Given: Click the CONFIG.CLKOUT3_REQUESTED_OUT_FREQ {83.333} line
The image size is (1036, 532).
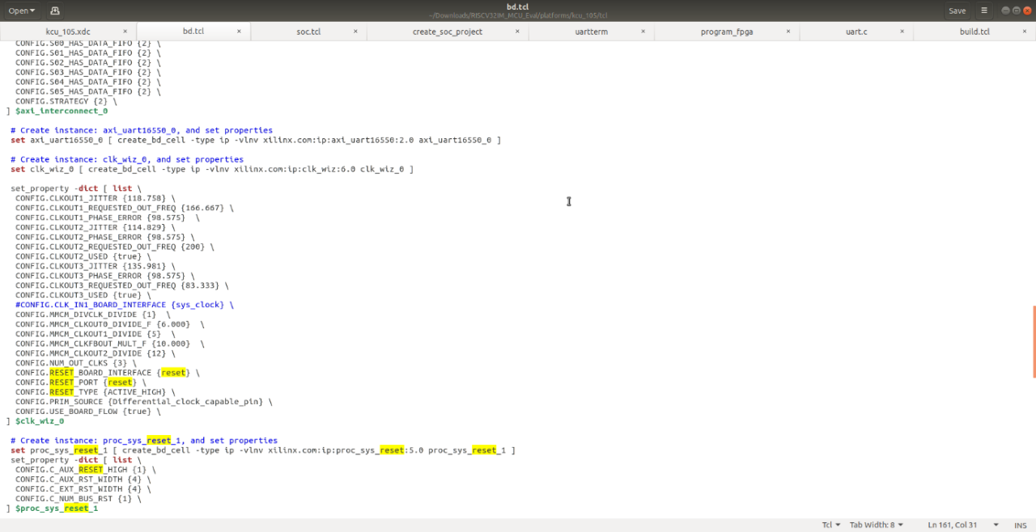Looking at the screenshot, I should [x=122, y=285].
